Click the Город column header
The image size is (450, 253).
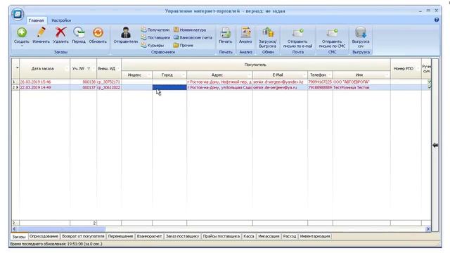[169, 75]
